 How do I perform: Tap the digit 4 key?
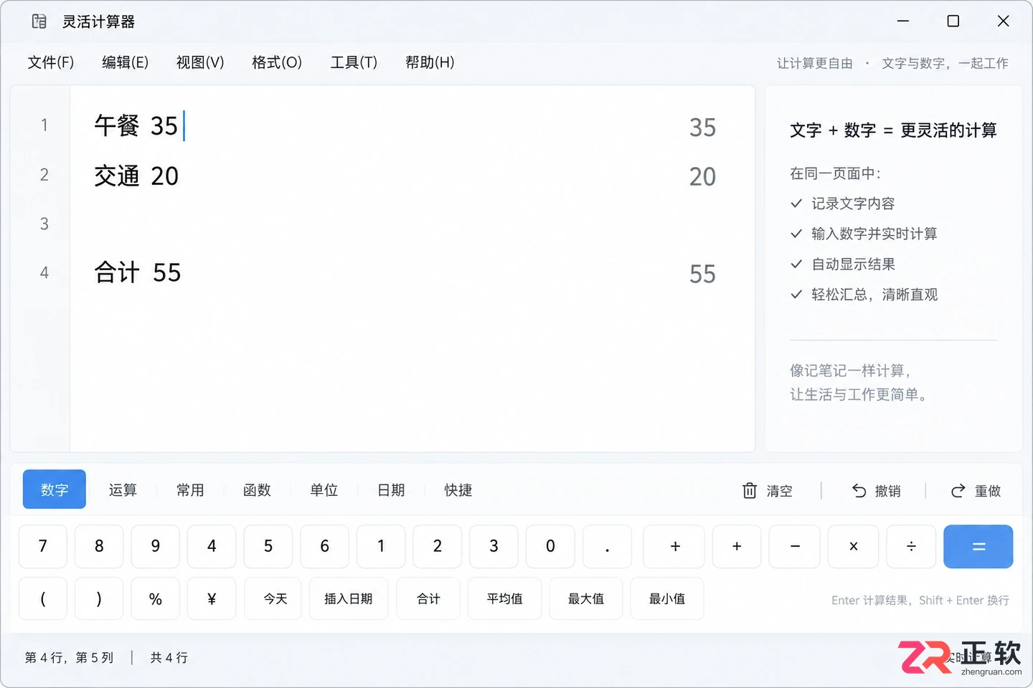(x=212, y=546)
